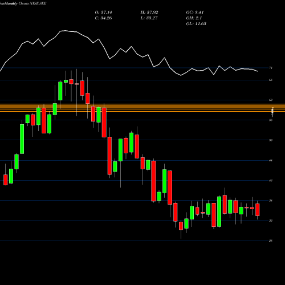Click the white indicator line above the candles
The width and height of the screenshot is (285, 285).
129,52
